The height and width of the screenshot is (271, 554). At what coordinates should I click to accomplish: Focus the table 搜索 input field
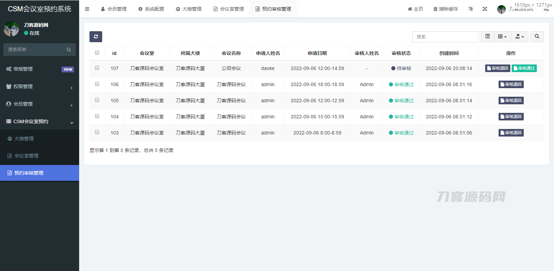(445, 37)
